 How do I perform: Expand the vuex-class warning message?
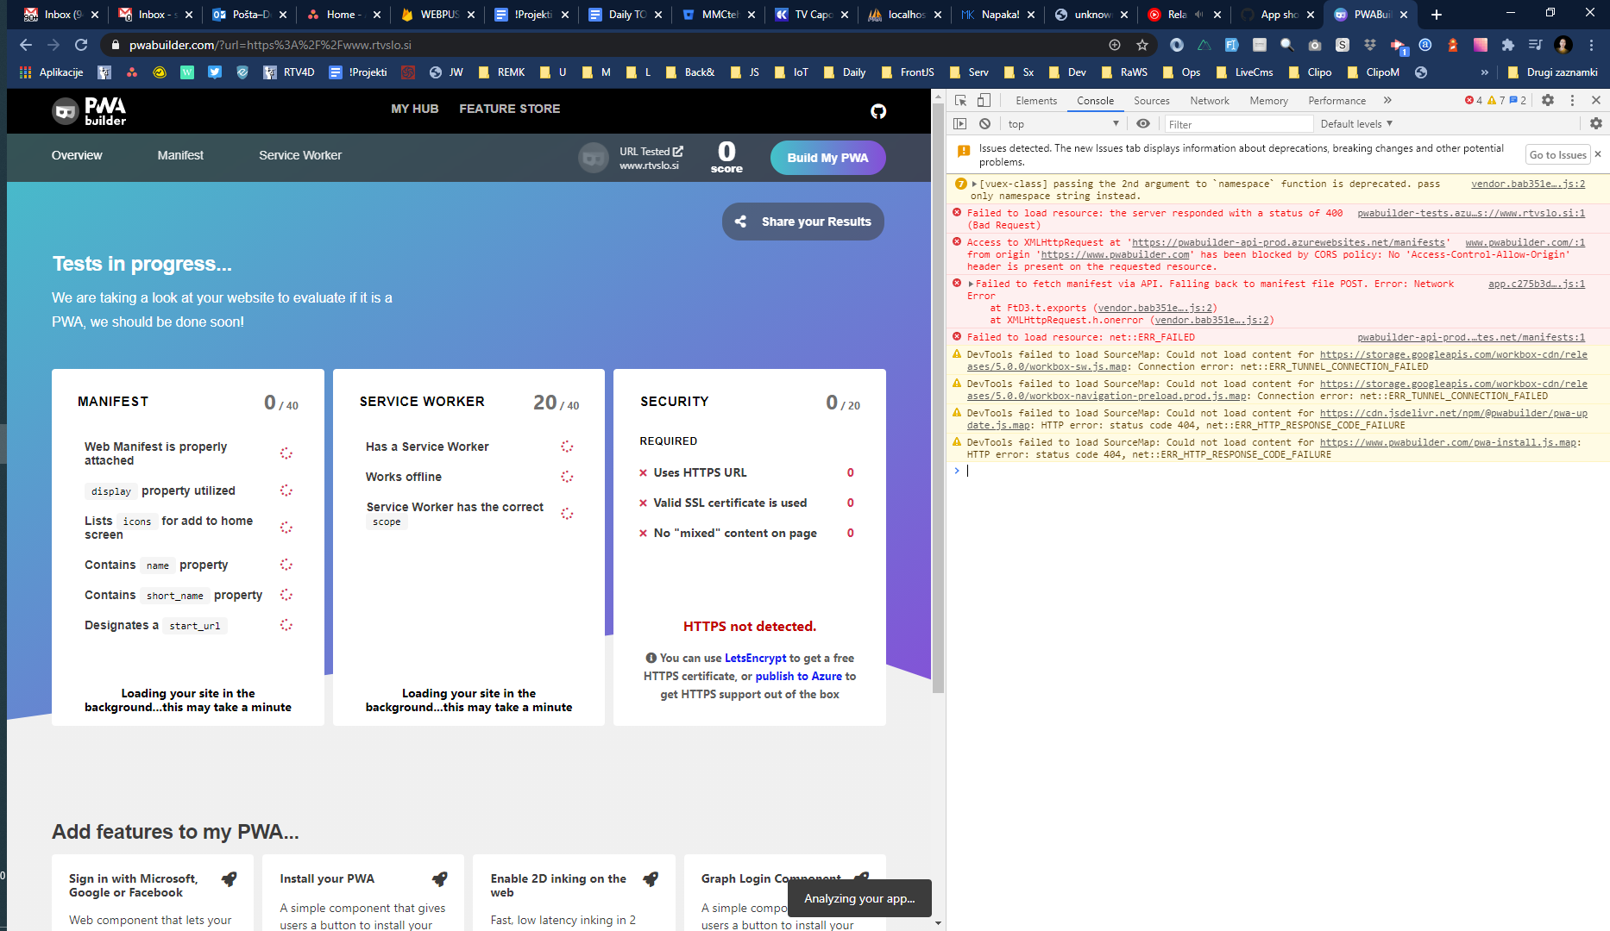click(x=975, y=184)
